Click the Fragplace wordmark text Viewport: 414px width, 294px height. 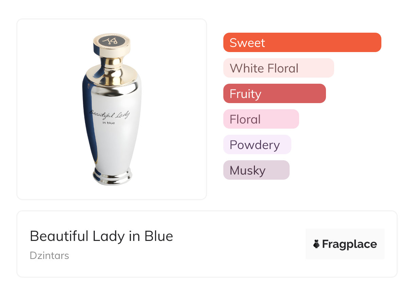349,244
